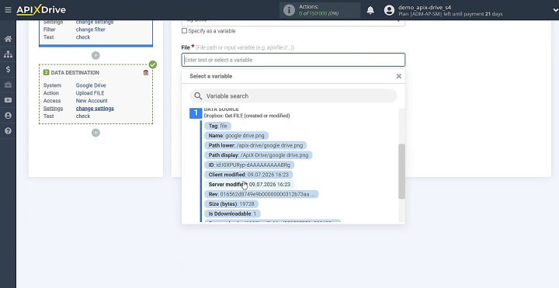Select the Path lower variable
559x288 pixels.
[x=255, y=145]
